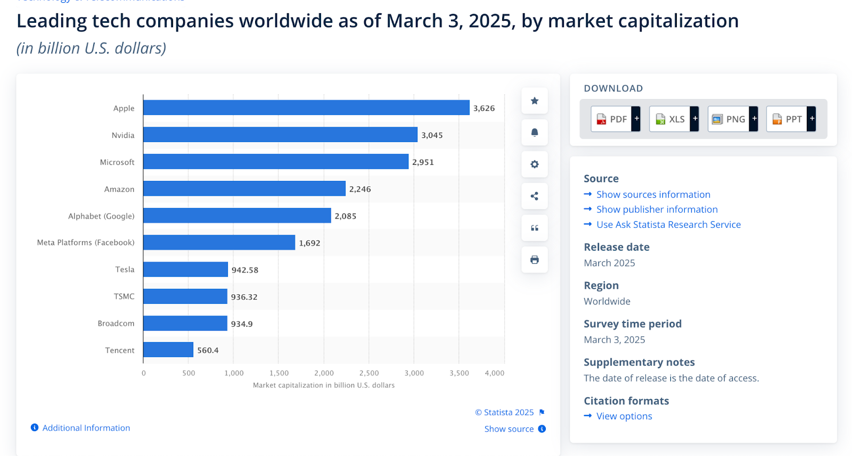The height and width of the screenshot is (456, 852).
Task: Click the Microsoft bar in chart
Action: pos(276,162)
